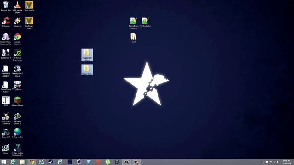294x165 pixels.
Task: Launch the Winamp shortcut
Action: click(17, 22)
